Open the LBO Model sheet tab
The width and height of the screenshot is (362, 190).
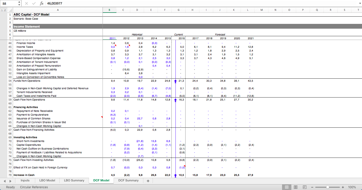pos(47,180)
